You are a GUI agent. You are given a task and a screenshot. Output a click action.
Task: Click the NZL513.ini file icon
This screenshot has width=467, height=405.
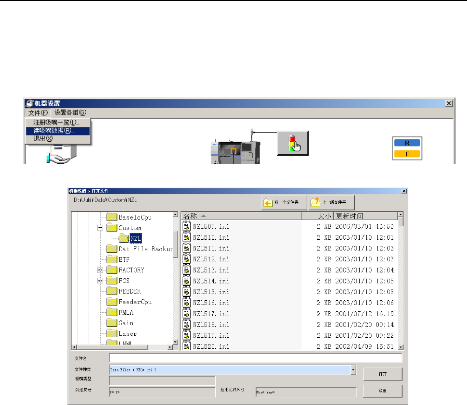pos(187,270)
